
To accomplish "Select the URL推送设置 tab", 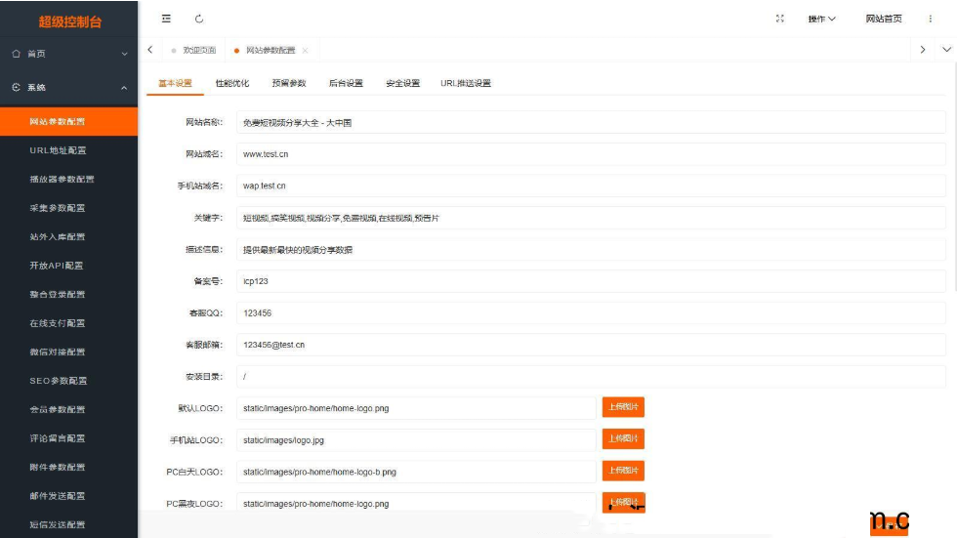I will coord(466,83).
